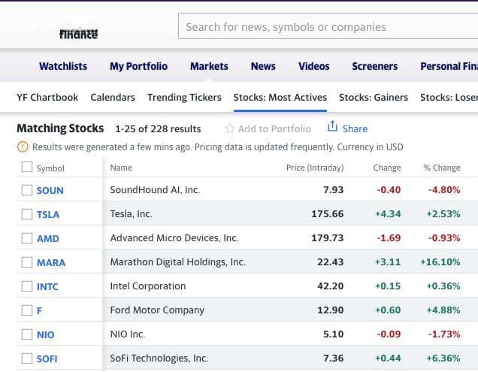Open the Finance logo home link

click(x=79, y=34)
